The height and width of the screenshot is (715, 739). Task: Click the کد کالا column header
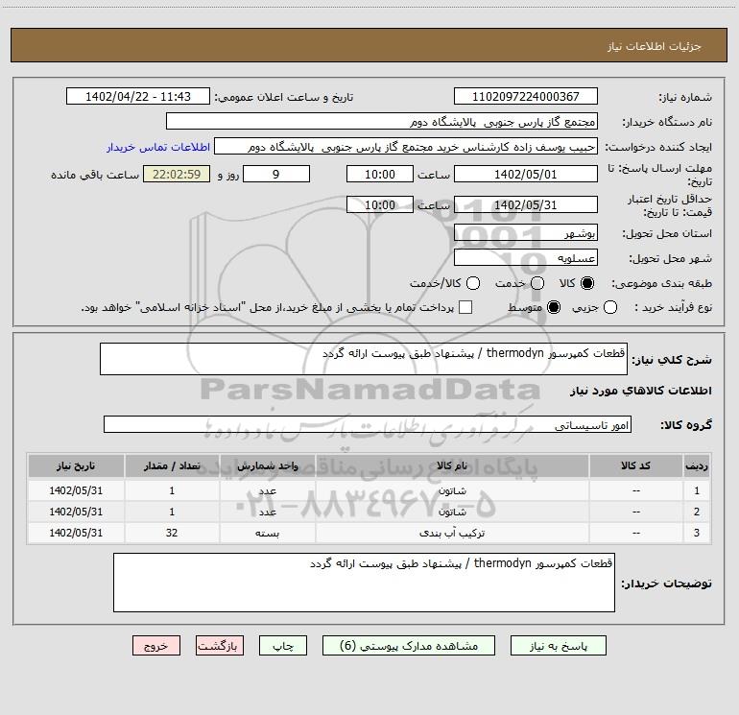pos(635,465)
